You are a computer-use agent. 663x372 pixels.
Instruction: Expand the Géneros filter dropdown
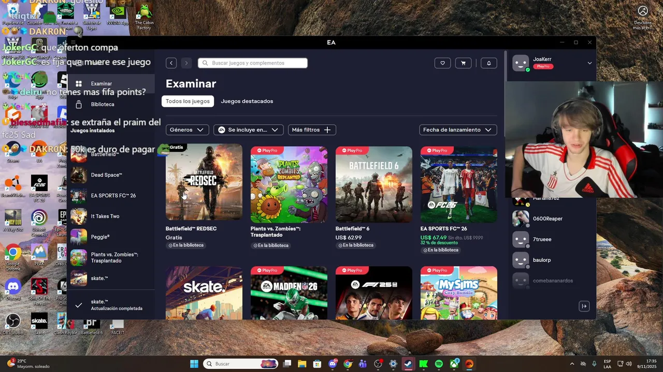click(x=188, y=130)
